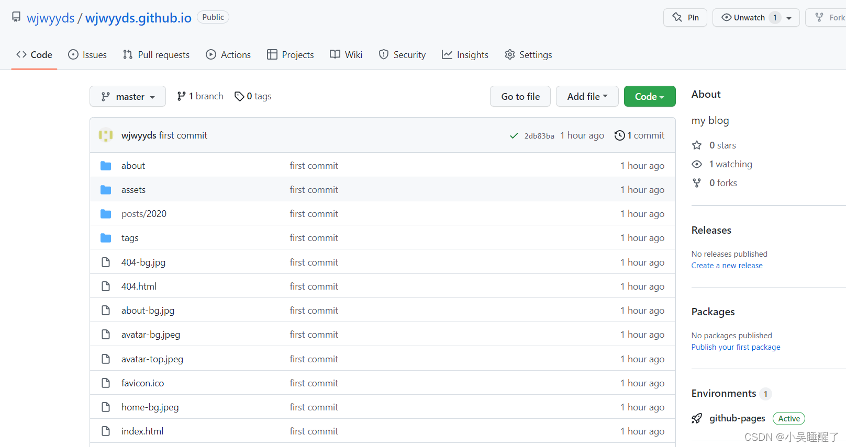Unwatch the repository
This screenshot has height=447, width=846.
[x=743, y=18]
